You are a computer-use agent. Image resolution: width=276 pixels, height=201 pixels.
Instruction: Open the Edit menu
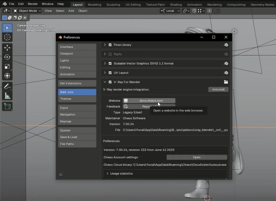coord(21,4)
